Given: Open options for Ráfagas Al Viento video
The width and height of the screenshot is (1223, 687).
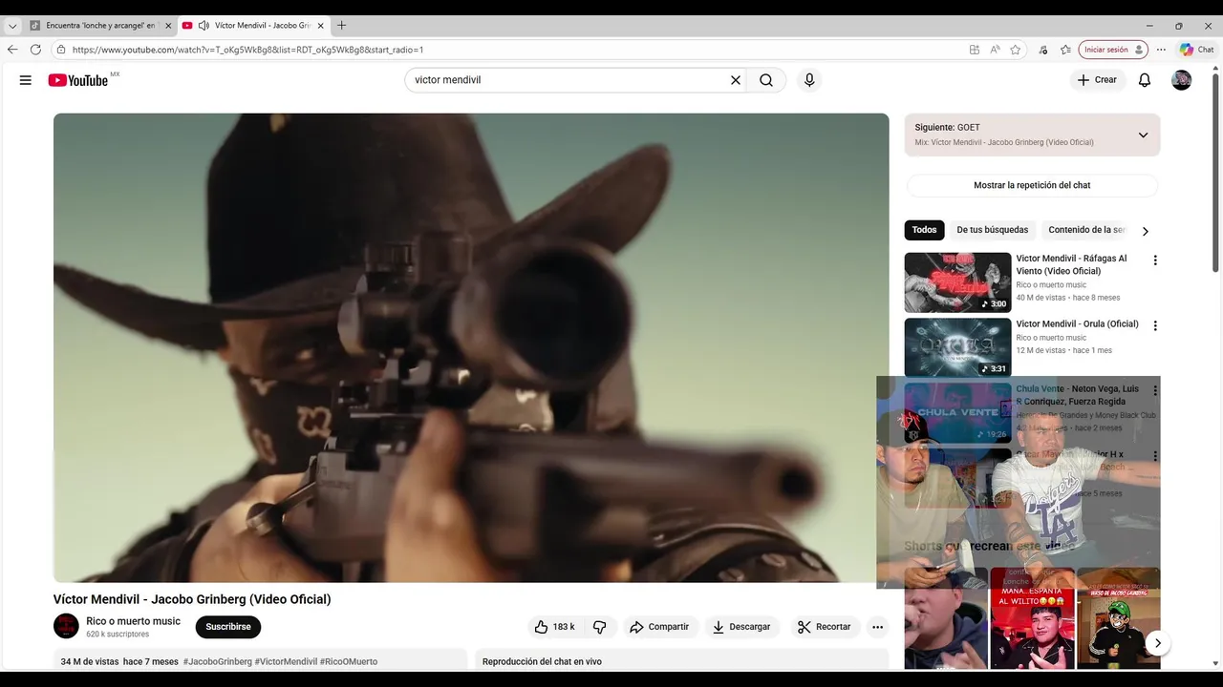Looking at the screenshot, I should point(1155,260).
